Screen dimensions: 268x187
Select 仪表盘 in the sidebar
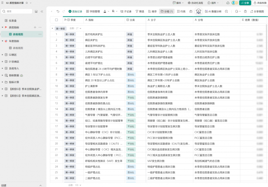[12, 20]
